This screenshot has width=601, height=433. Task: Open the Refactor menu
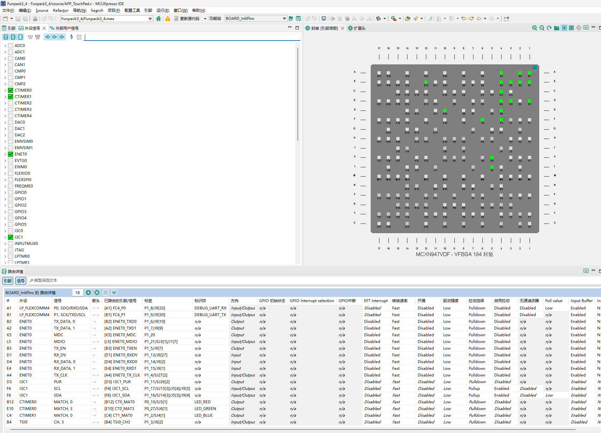61,11
